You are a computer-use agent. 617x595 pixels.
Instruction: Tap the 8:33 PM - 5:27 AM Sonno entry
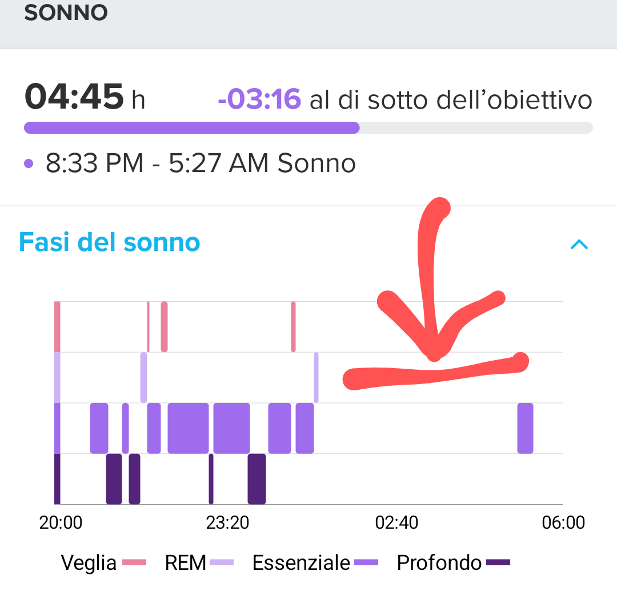(x=201, y=163)
